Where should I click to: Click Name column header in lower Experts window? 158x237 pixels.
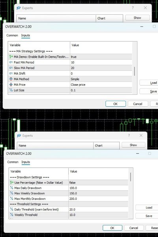pyautogui.click(x=55, y=145)
